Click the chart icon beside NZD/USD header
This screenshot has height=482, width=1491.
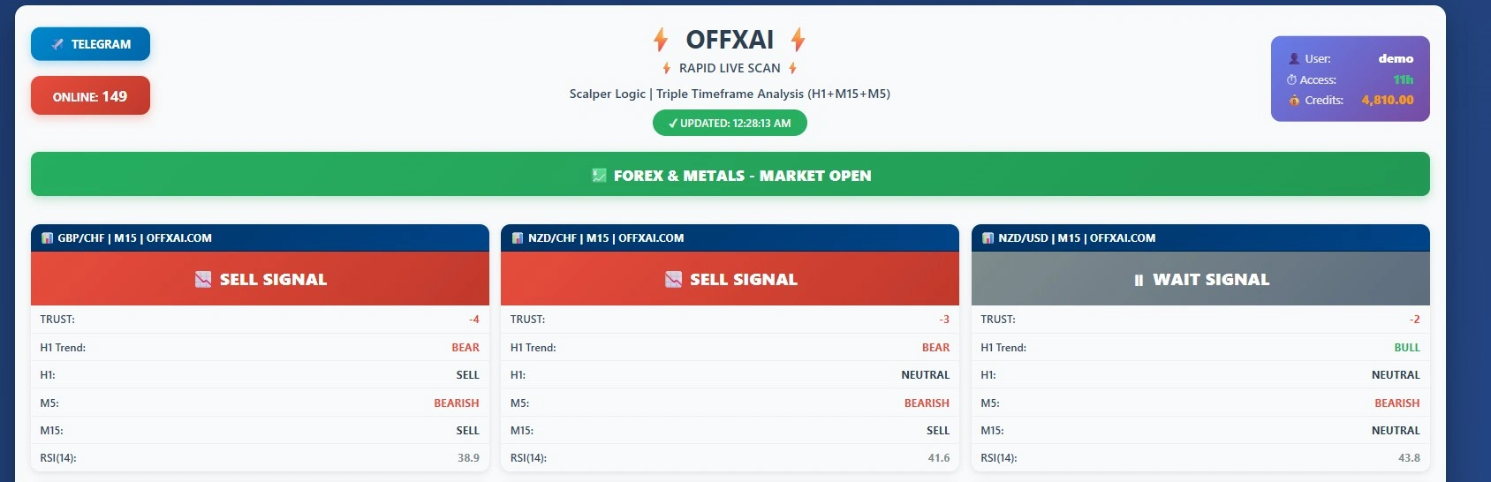coord(988,238)
